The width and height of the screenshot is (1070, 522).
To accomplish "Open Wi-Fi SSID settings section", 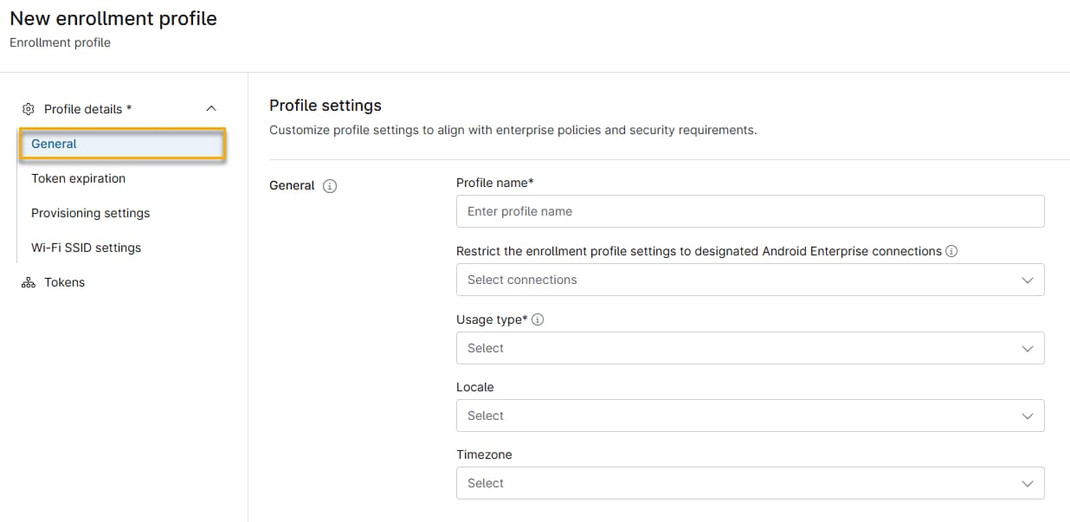I will point(86,248).
